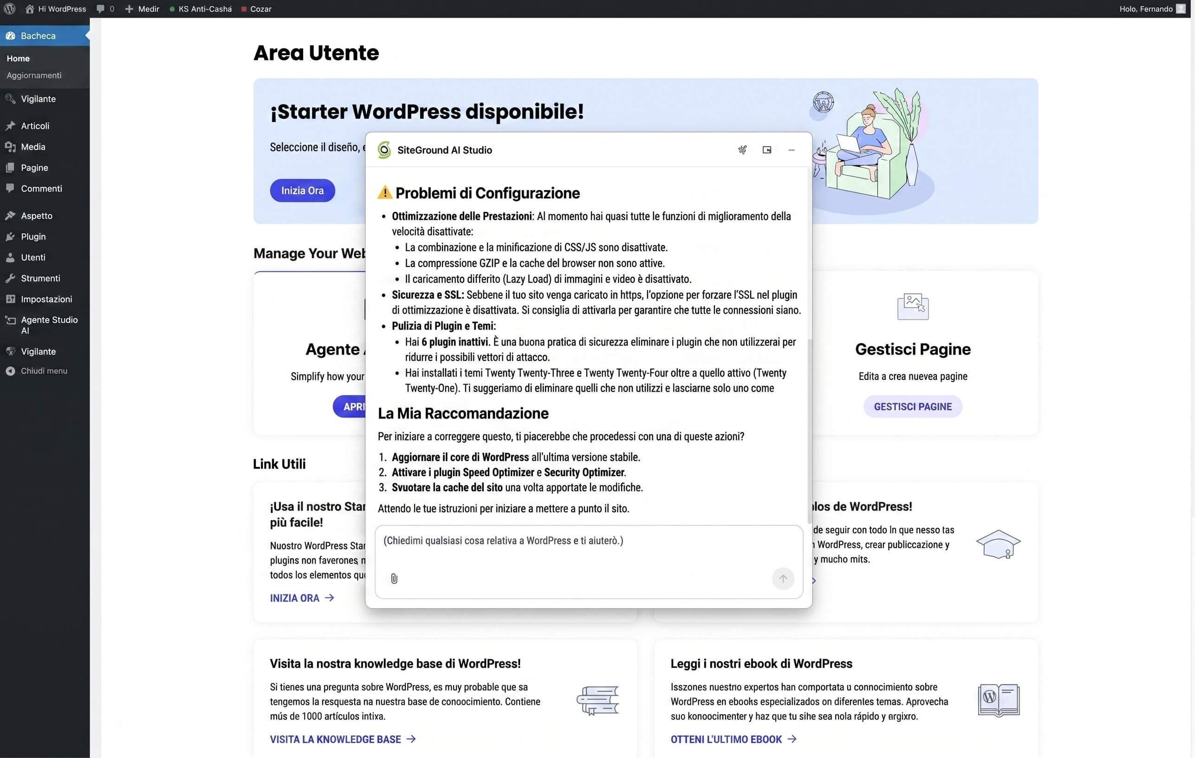
Task: Click 'Svuotare la cache del sito' text
Action: (447, 488)
